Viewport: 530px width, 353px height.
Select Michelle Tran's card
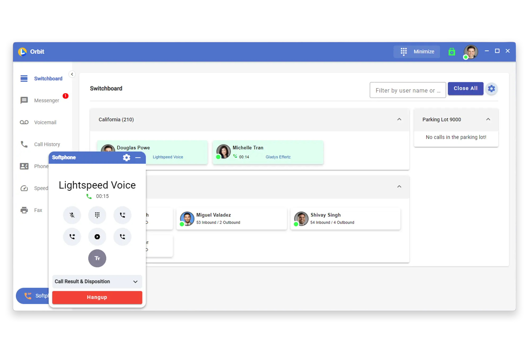268,152
